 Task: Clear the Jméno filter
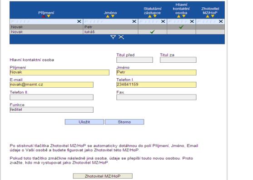tap(134, 21)
